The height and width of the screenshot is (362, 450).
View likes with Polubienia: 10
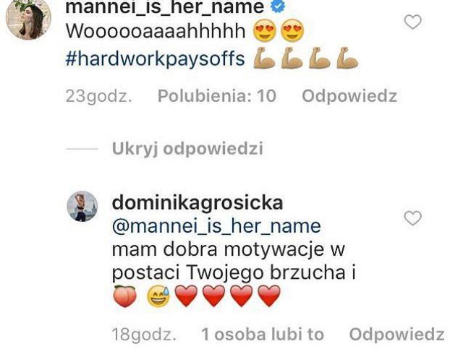tap(217, 95)
